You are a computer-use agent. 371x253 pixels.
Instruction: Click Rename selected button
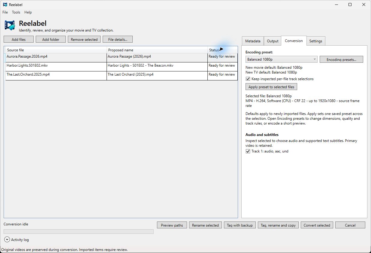205,225
